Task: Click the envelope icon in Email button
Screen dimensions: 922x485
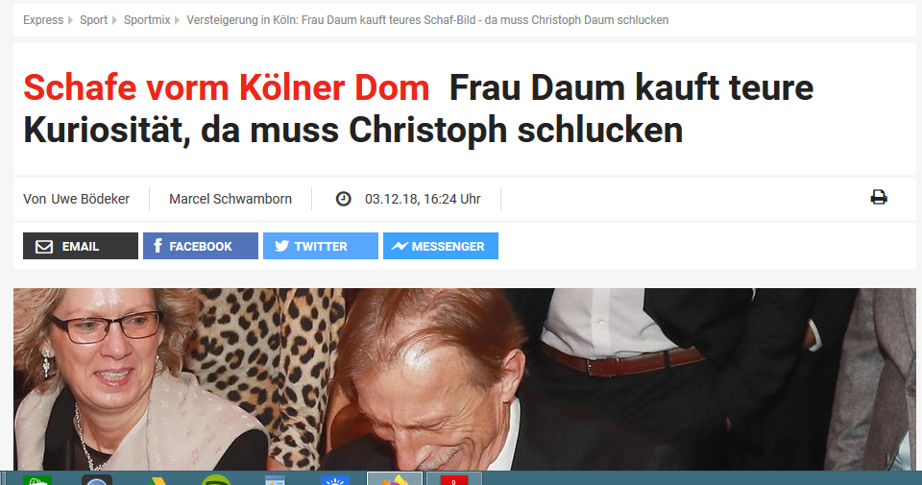Action: [44, 246]
